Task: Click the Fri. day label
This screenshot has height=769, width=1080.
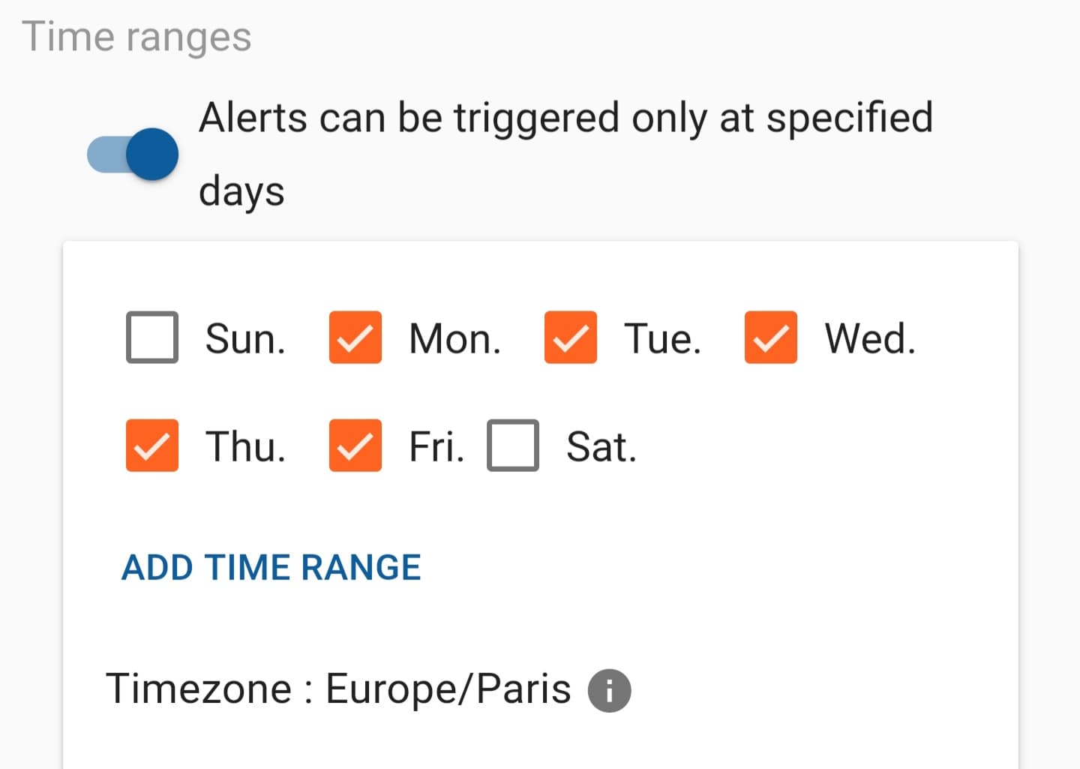Action: pyautogui.click(x=437, y=447)
